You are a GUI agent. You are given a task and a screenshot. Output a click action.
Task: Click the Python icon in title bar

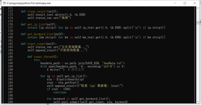coord(4,3)
